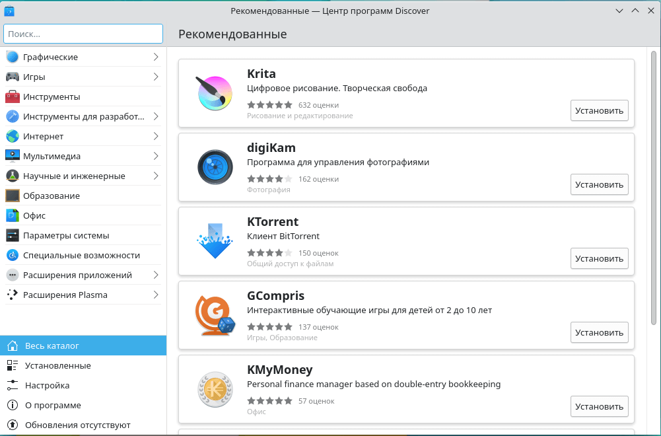
Task: Expand Расширения приложений chevron
Action: [x=156, y=275]
